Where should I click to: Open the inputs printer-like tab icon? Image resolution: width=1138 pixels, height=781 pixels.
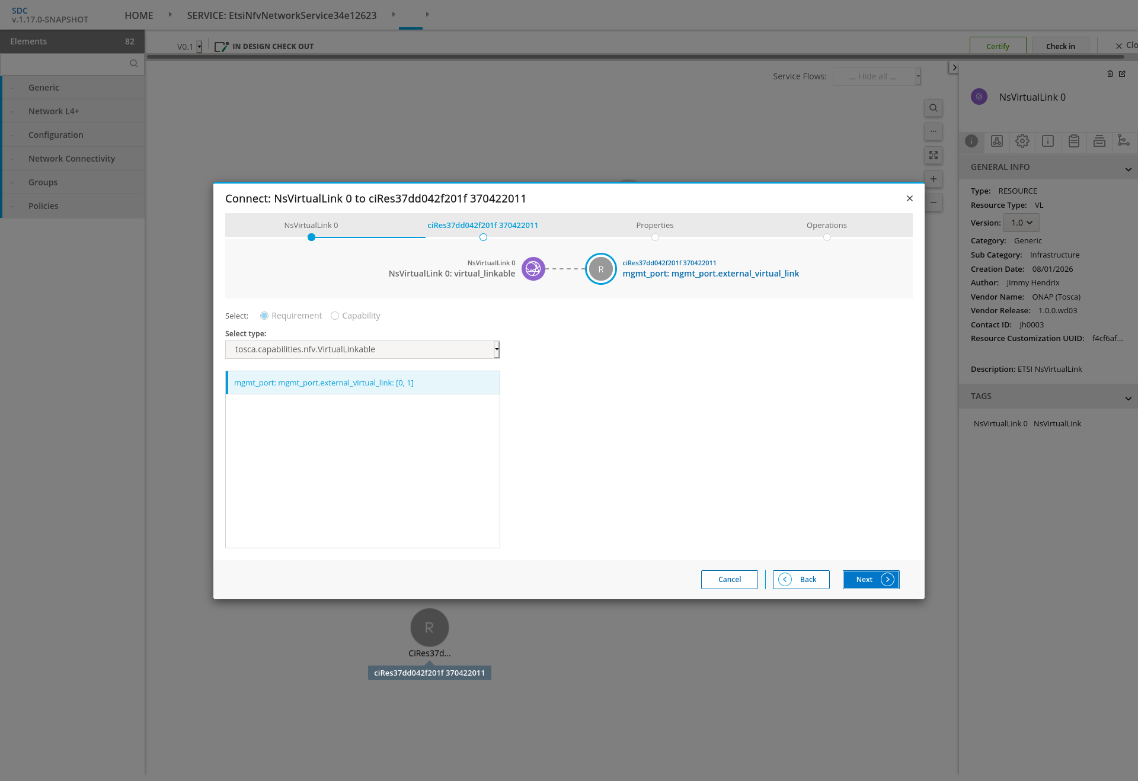coord(1099,141)
